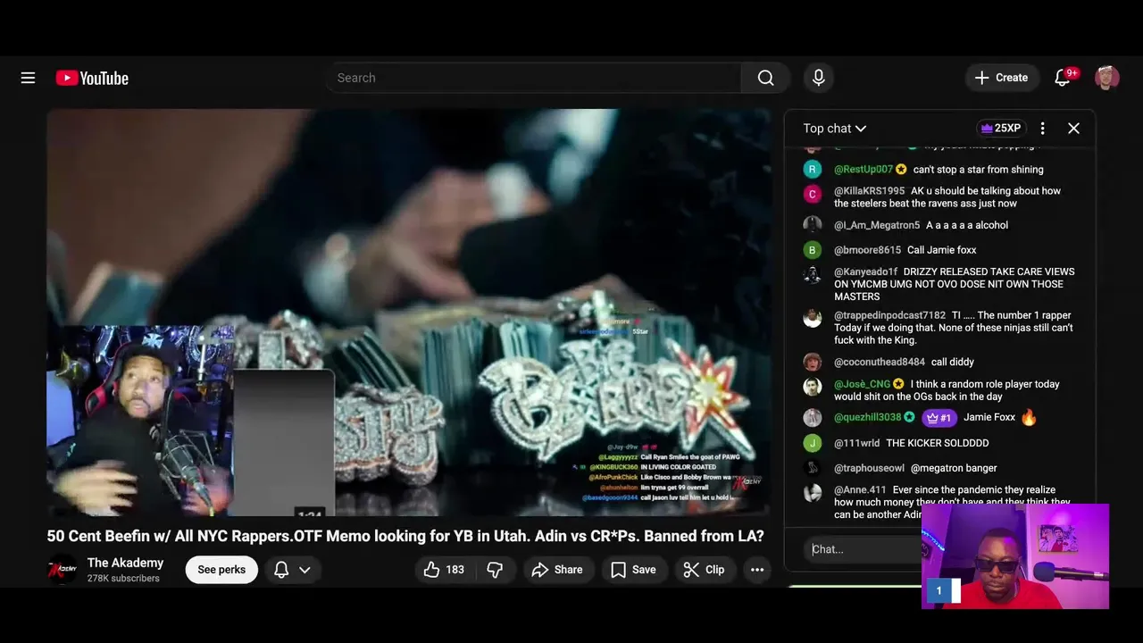Click message "Call Jamie foxx"
The height and width of the screenshot is (643, 1143).
(941, 251)
